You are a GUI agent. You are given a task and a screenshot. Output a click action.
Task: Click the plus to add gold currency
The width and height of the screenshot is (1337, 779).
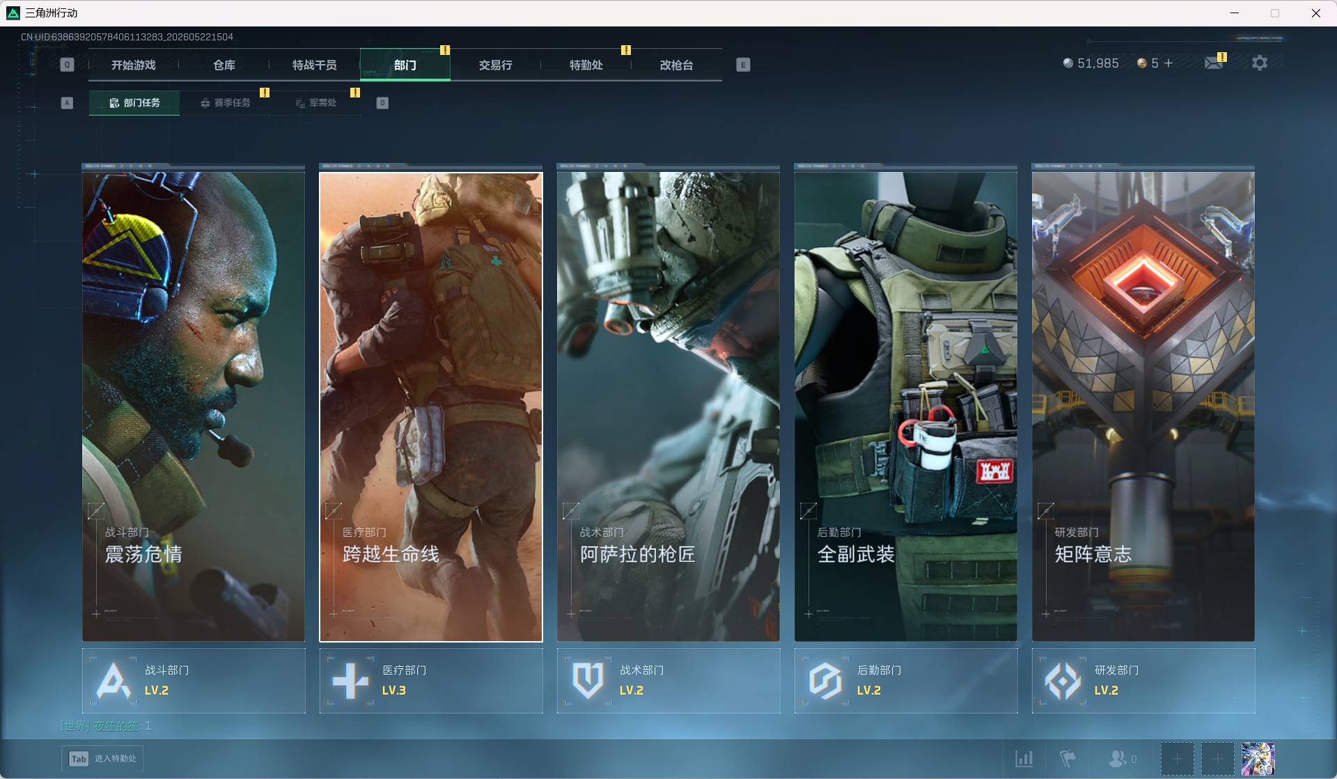(x=1168, y=63)
